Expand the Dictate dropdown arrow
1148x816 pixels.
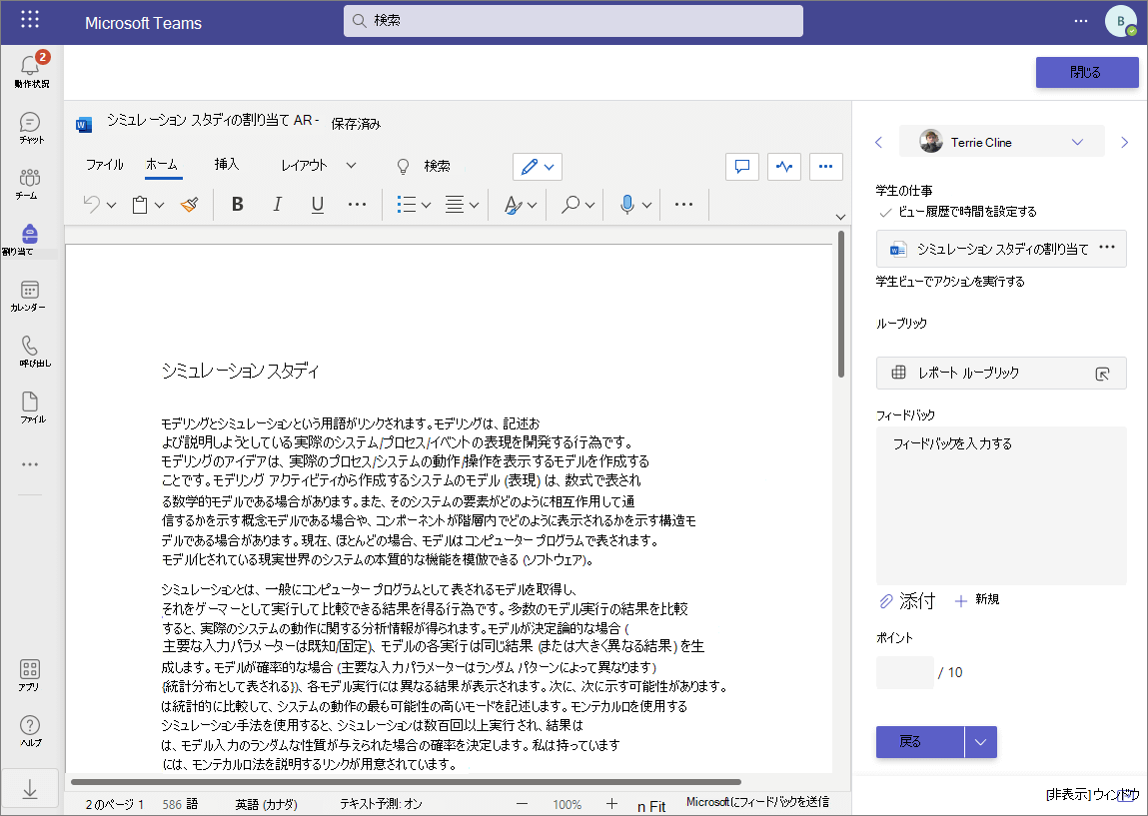[x=646, y=206]
